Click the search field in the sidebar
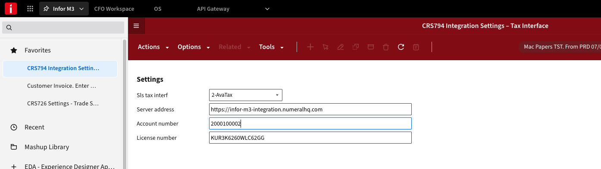Image resolution: width=601 pixels, height=169 pixels. [x=63, y=28]
